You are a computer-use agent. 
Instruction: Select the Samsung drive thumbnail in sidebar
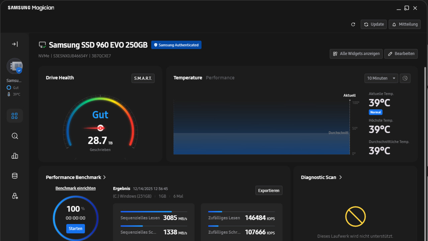point(15,66)
